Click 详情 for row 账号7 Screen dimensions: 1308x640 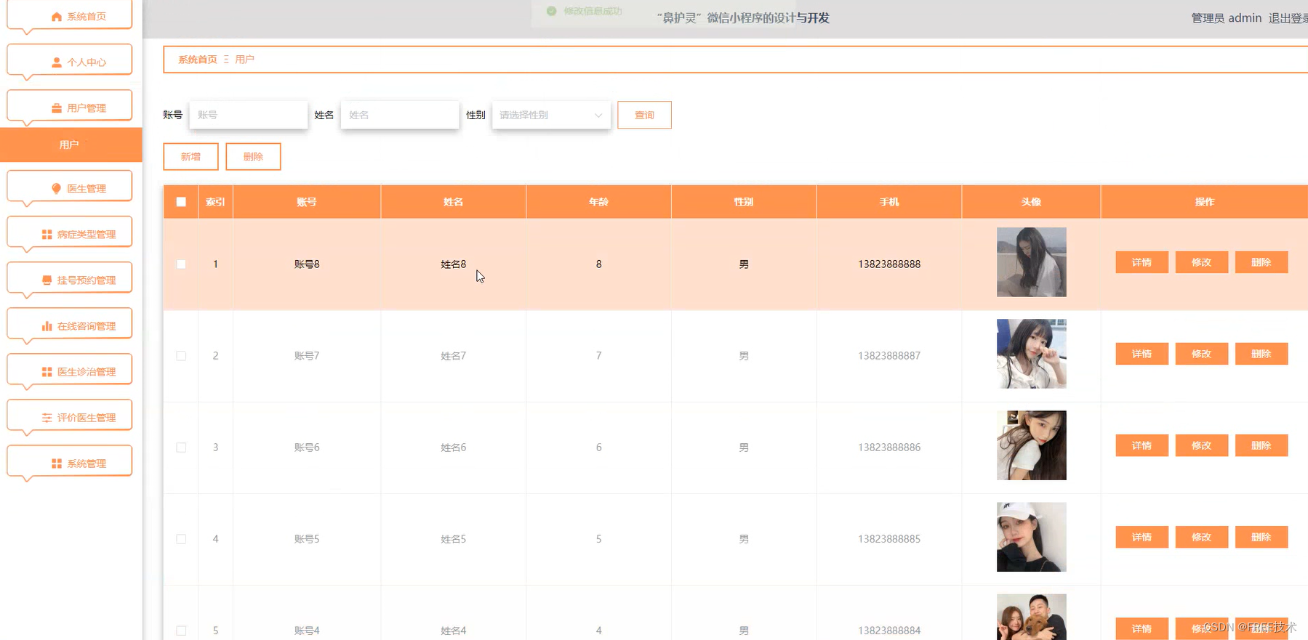pyautogui.click(x=1142, y=354)
